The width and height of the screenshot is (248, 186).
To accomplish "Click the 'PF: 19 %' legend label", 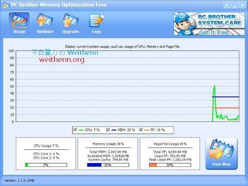I will pos(158,130).
